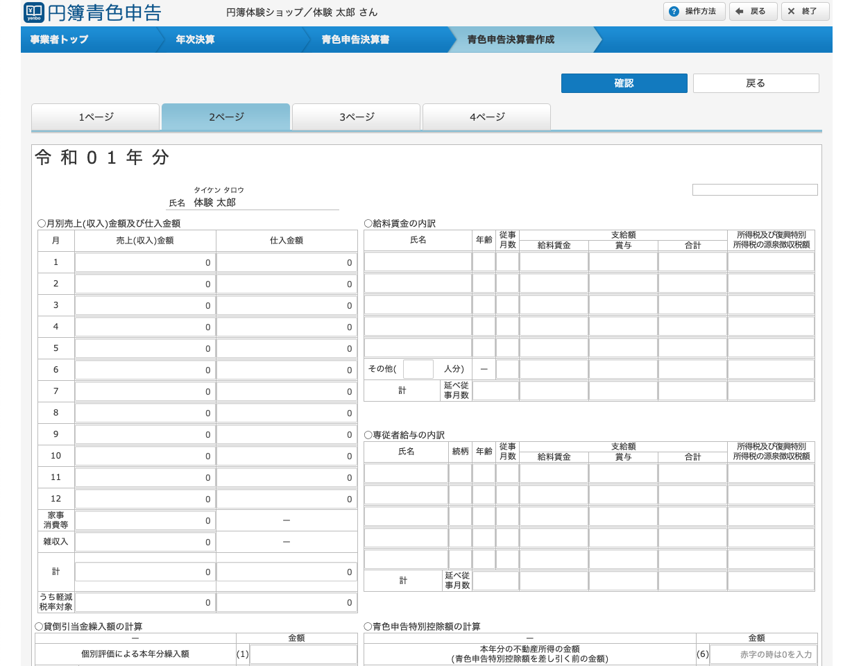Click the 円簿青色申告 logo icon

(34, 12)
